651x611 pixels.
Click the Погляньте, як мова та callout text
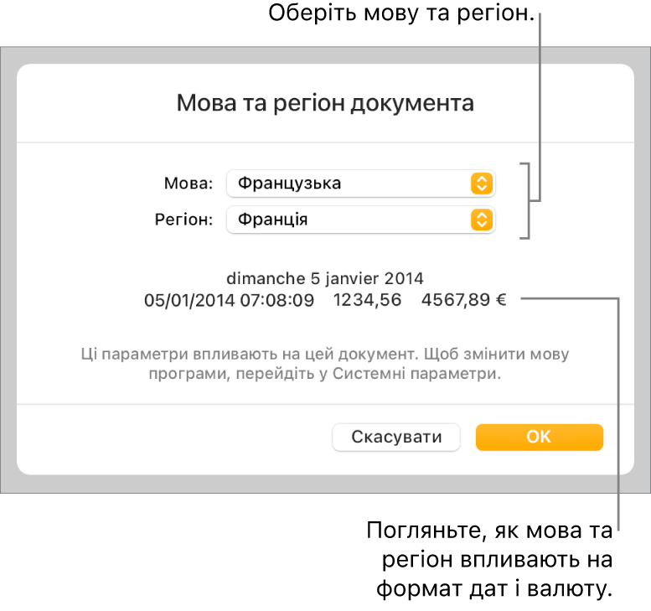pyautogui.click(x=489, y=531)
